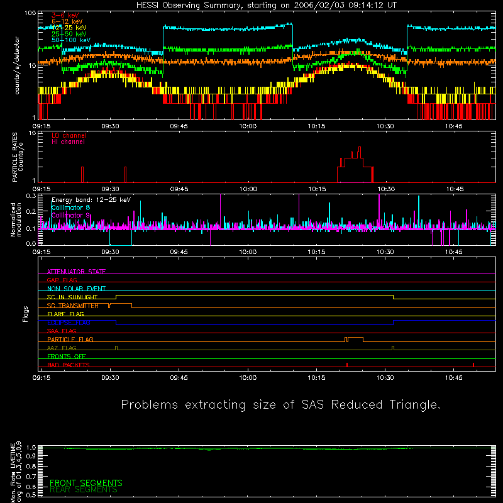Click the vertical Flags axis label
Viewport: 503px width, 503px height.
(25, 314)
